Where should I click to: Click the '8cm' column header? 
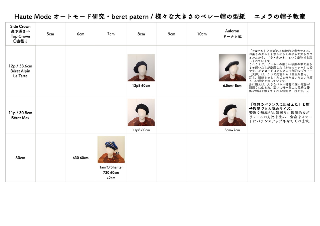(141, 34)
